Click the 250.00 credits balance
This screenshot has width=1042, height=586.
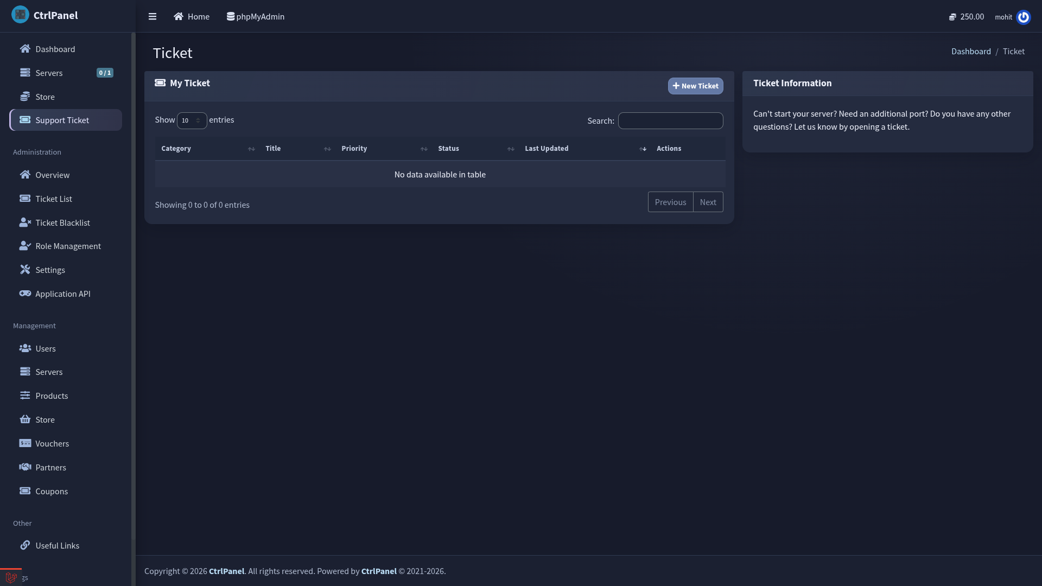pyautogui.click(x=972, y=17)
